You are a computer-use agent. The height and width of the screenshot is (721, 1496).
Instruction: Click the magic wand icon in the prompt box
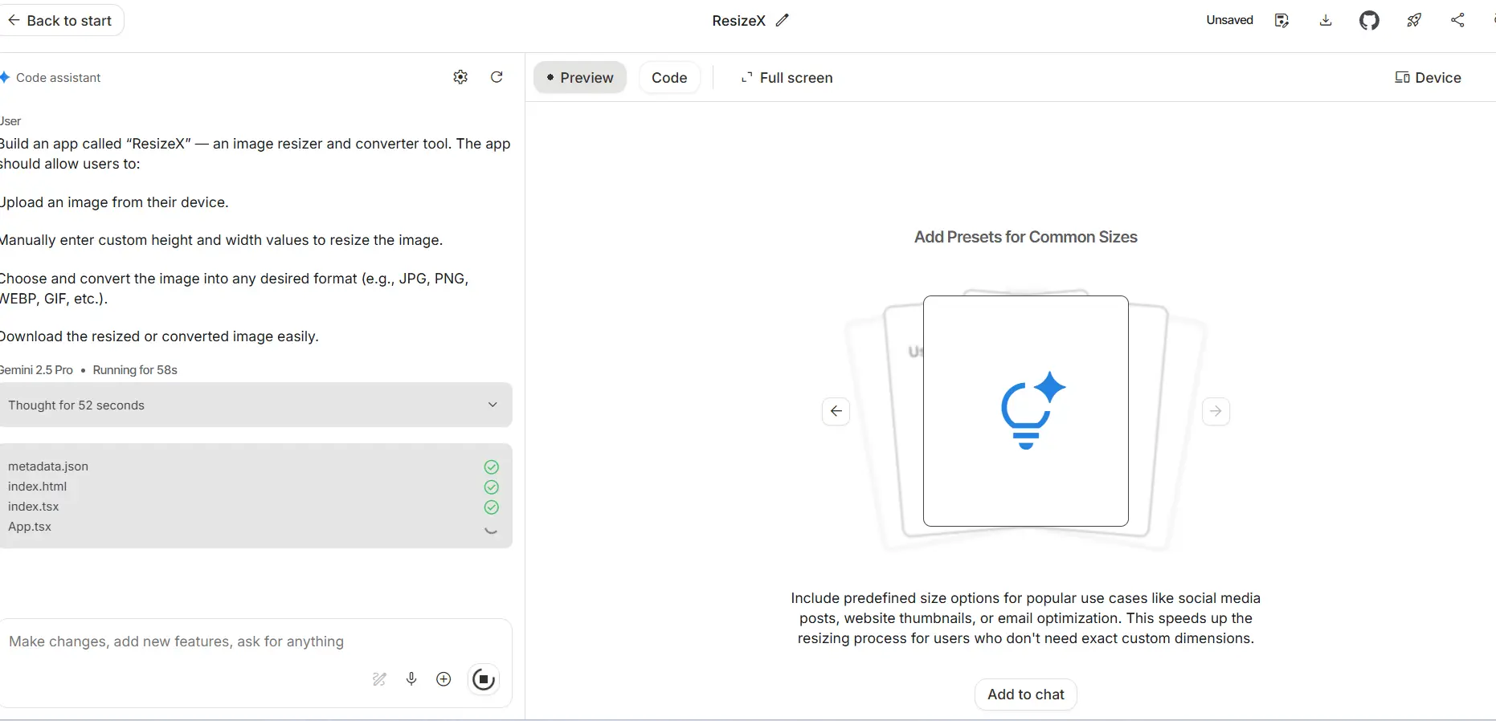(379, 679)
